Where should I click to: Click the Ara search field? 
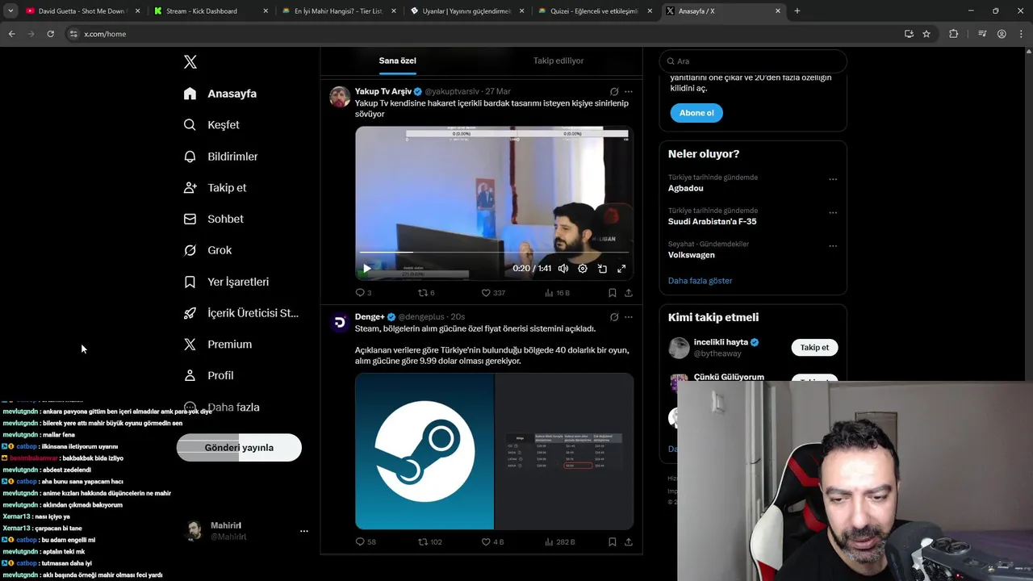753,61
